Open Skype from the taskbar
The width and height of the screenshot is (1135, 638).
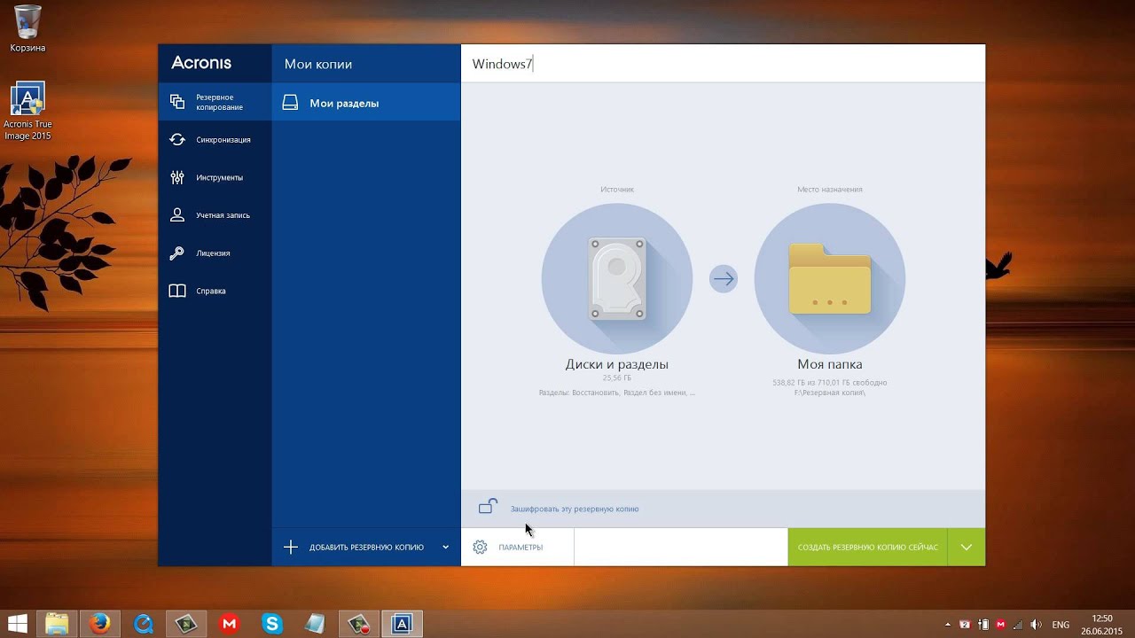click(x=272, y=624)
